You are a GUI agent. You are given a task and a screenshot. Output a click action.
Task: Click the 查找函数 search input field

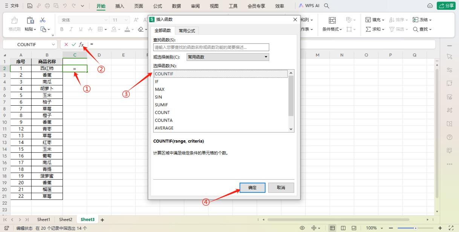[211, 47]
